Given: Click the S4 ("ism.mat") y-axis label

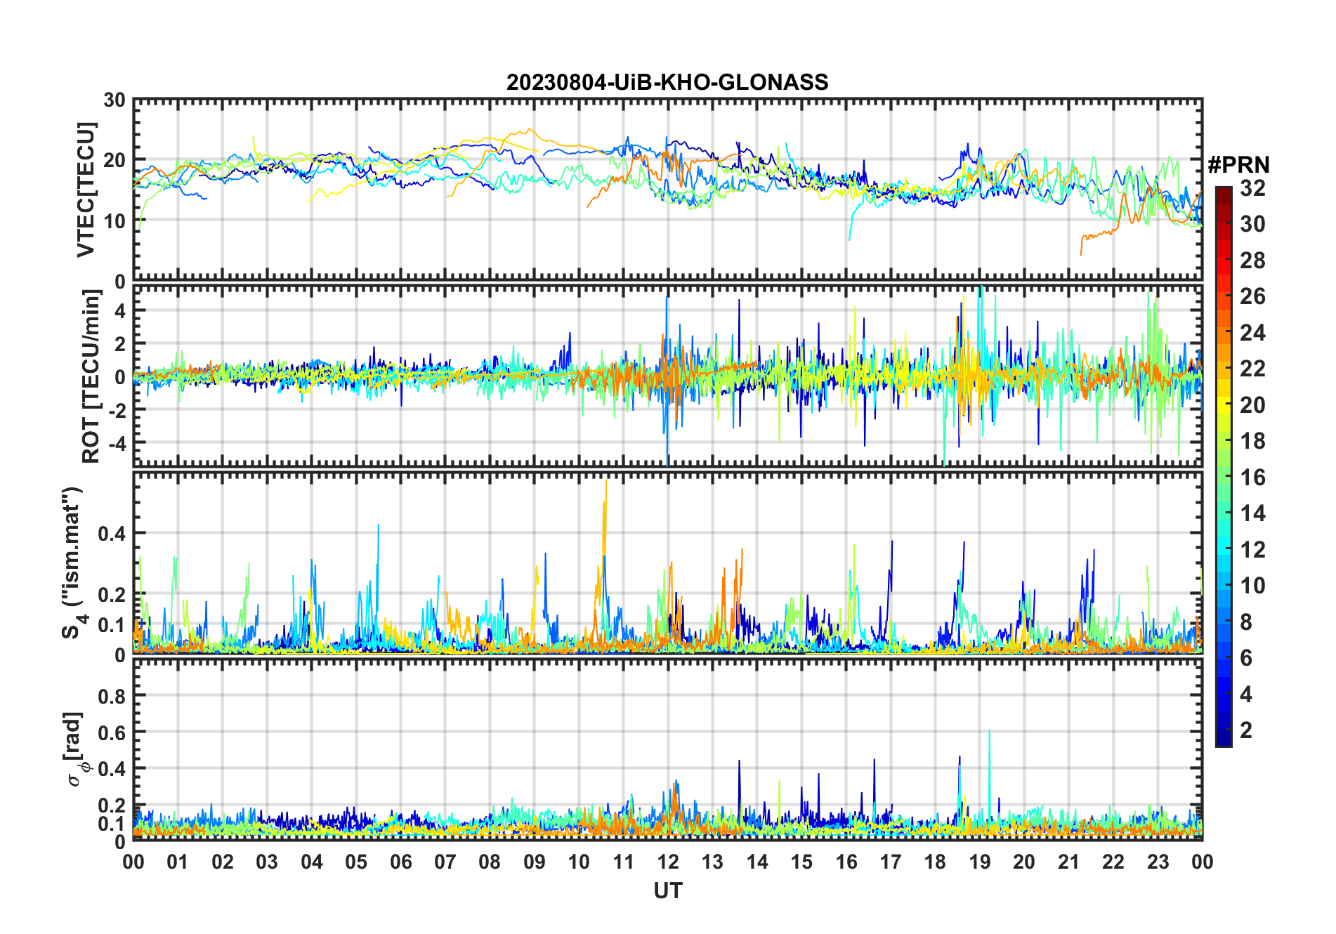Looking at the screenshot, I should [x=73, y=563].
